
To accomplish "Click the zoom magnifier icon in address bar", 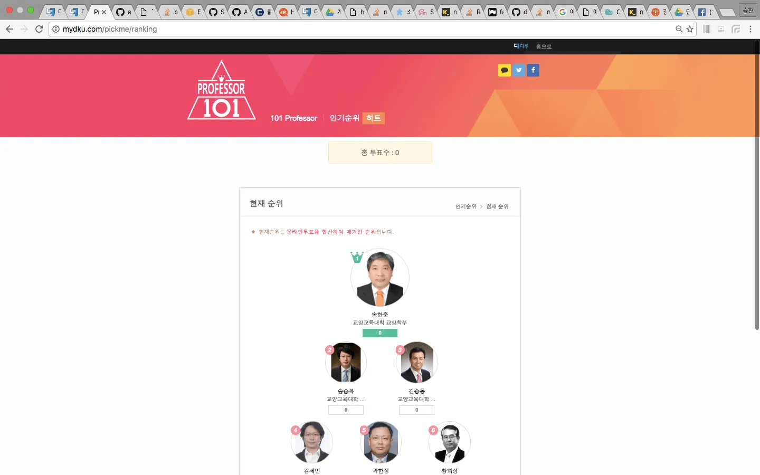I will click(679, 29).
